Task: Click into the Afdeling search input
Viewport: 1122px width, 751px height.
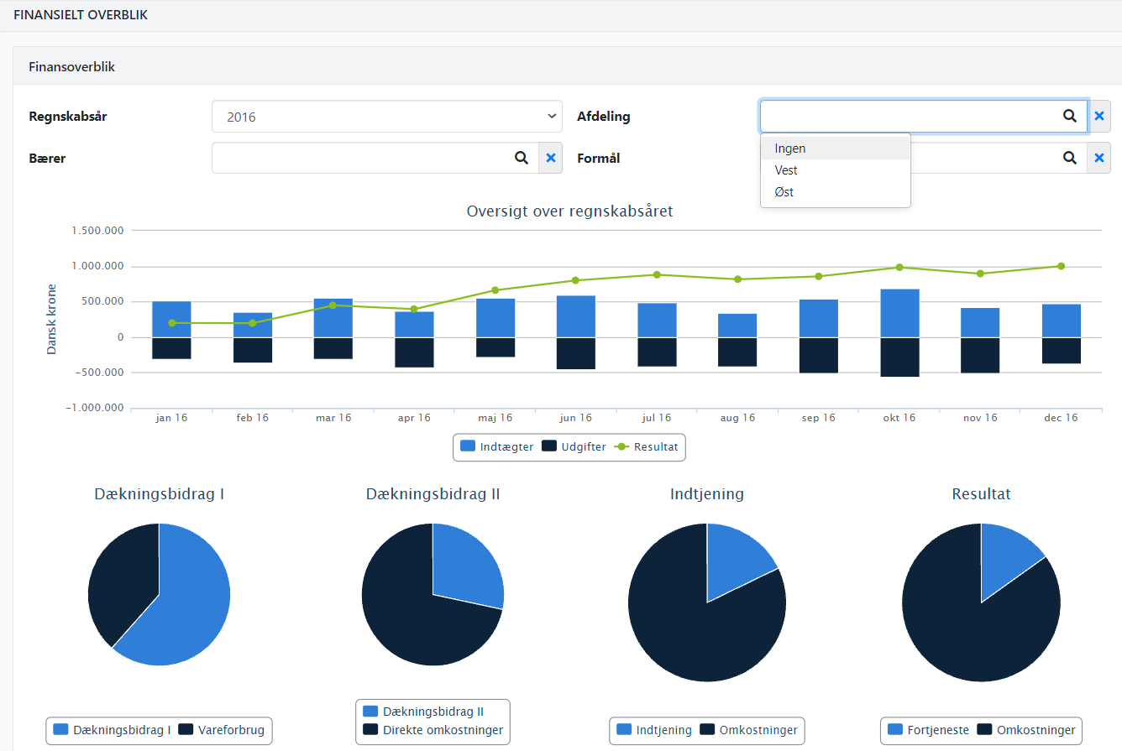Action: click(x=907, y=117)
